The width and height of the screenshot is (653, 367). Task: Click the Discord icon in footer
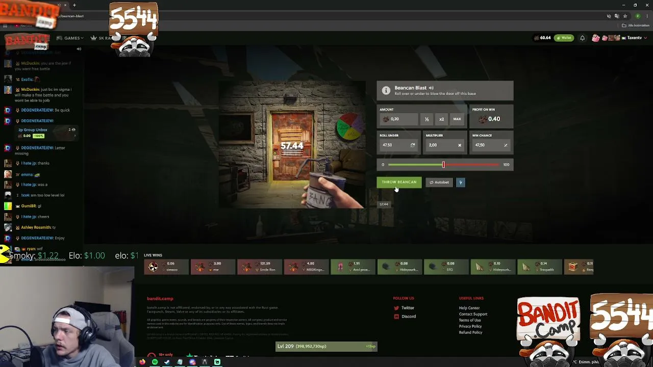[x=396, y=317]
